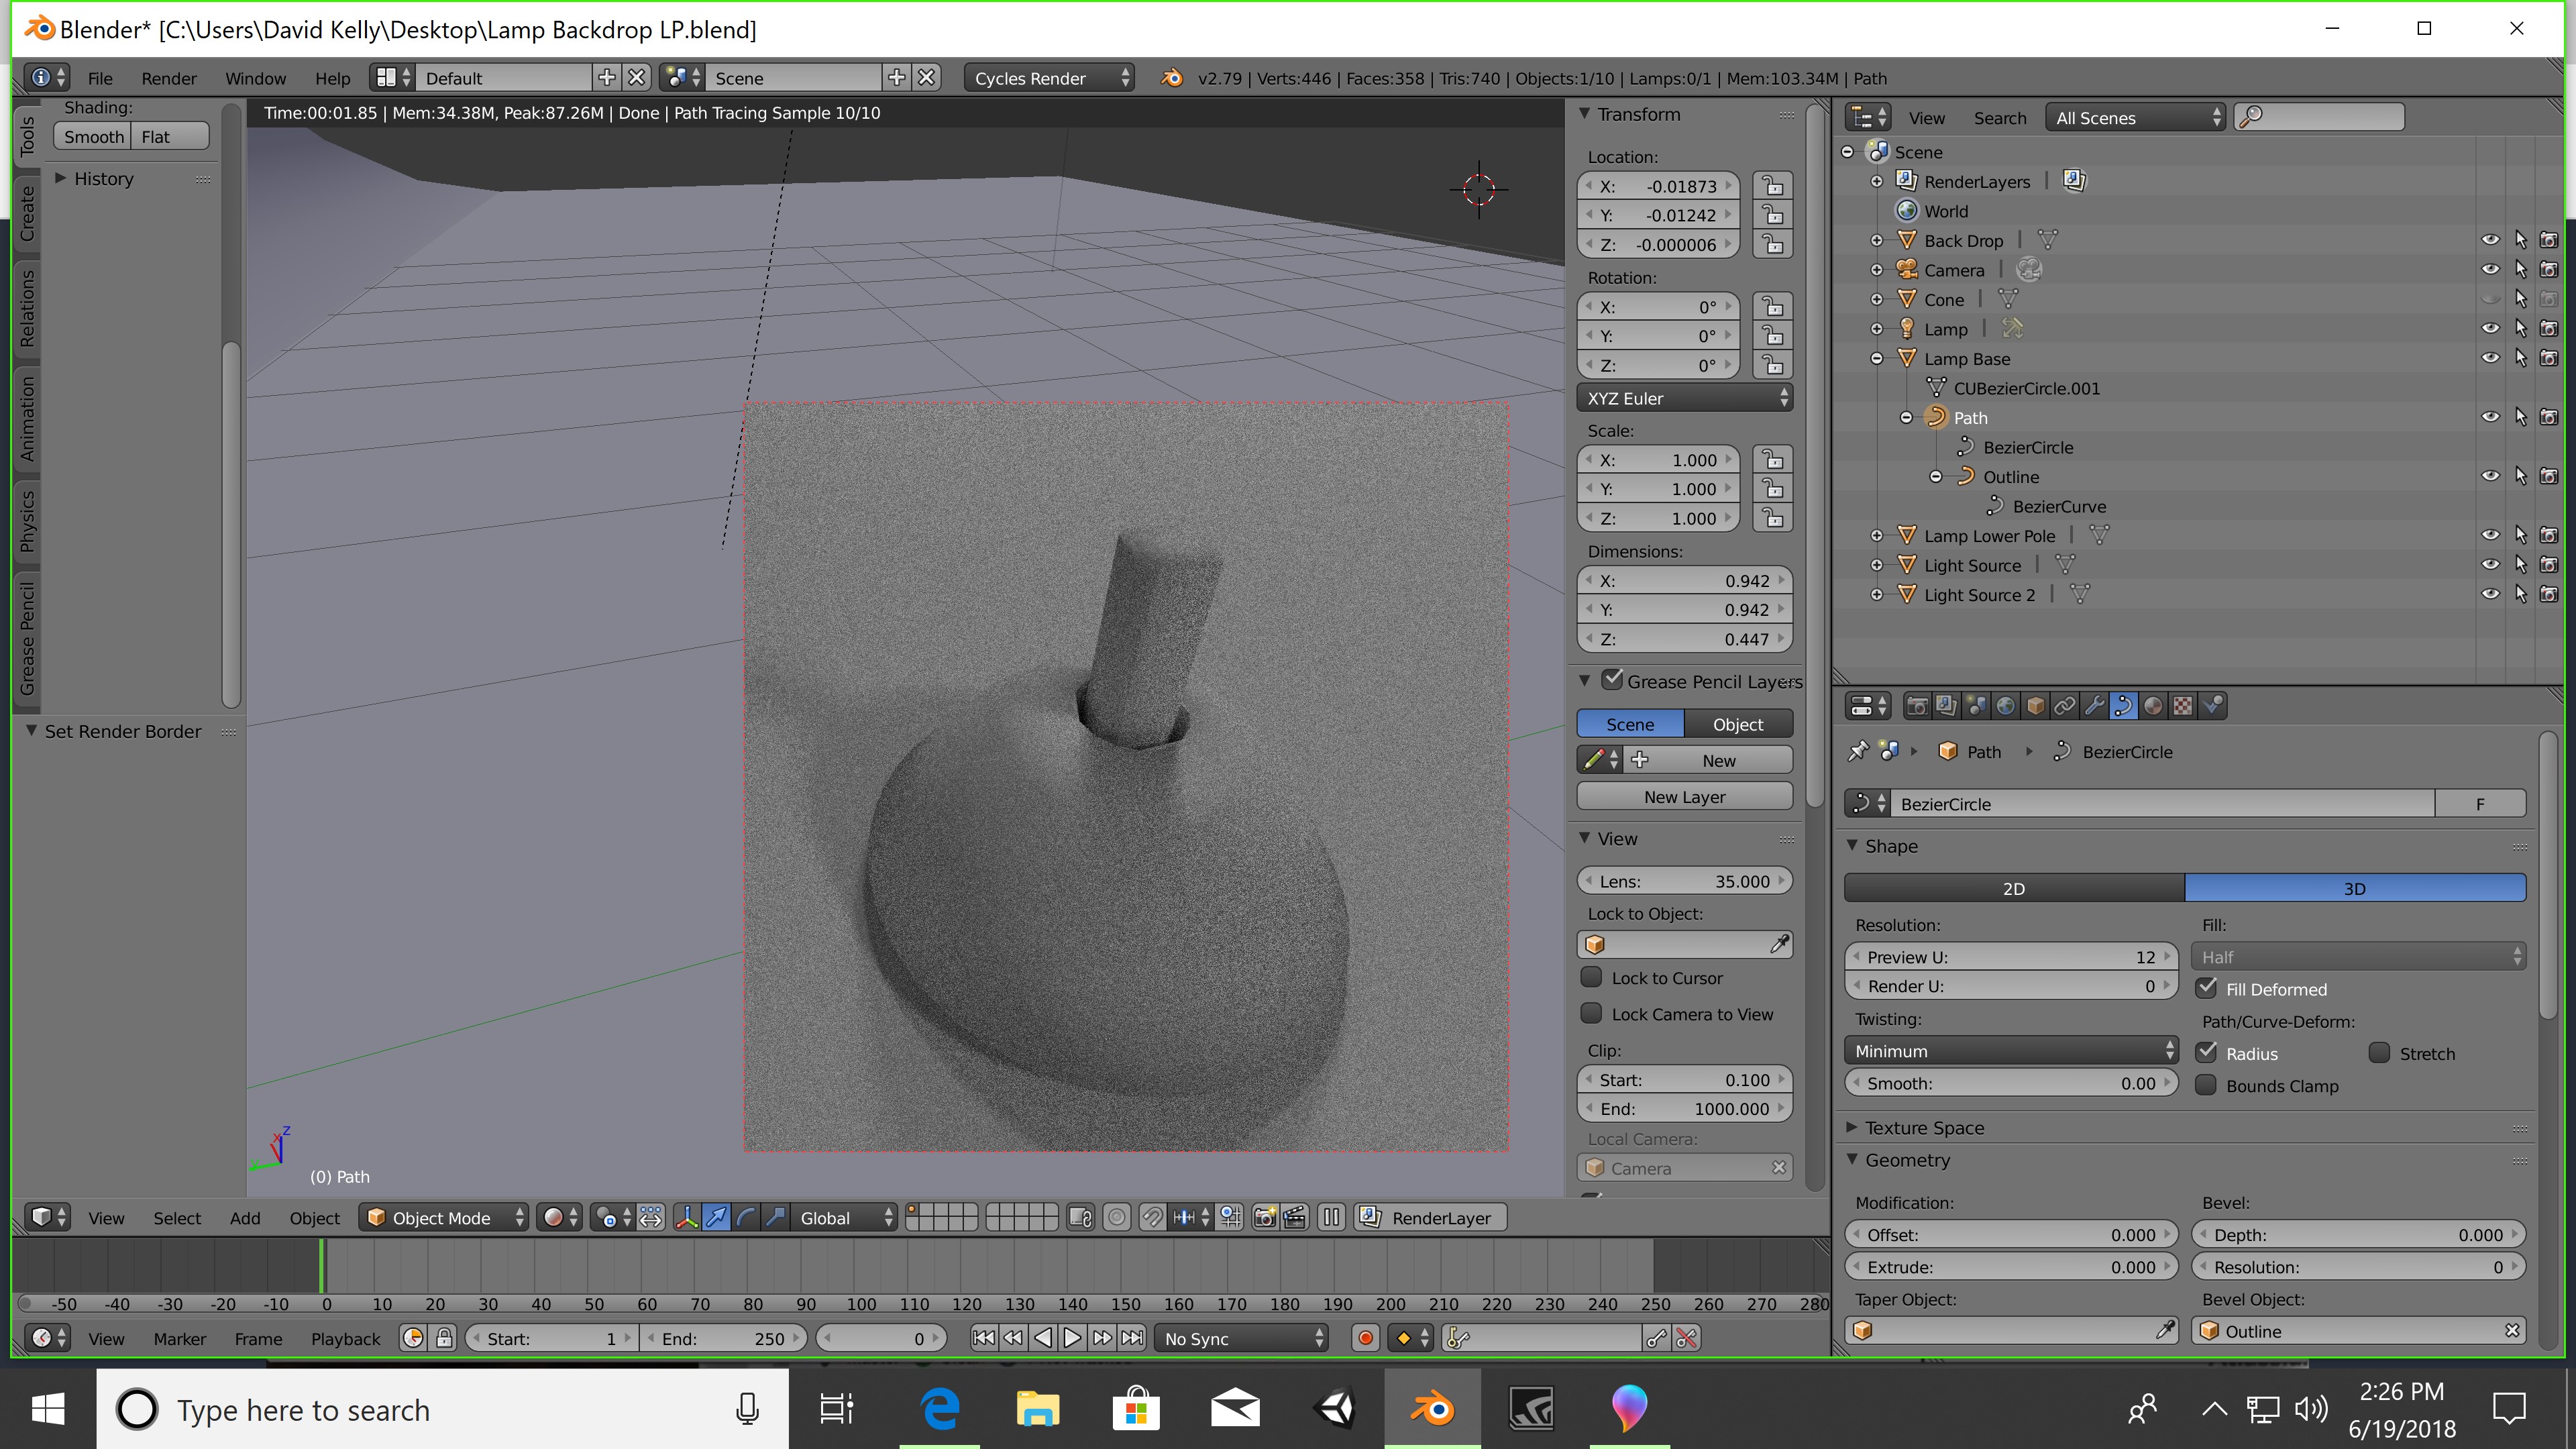Toggle manipulate center points icon

(x=650, y=1217)
